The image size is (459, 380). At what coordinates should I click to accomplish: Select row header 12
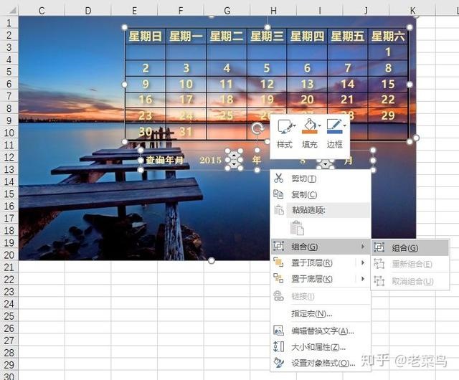coord(9,157)
